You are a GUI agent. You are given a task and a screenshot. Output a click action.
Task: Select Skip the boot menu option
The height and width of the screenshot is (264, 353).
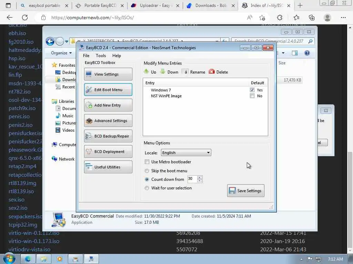pos(147,171)
